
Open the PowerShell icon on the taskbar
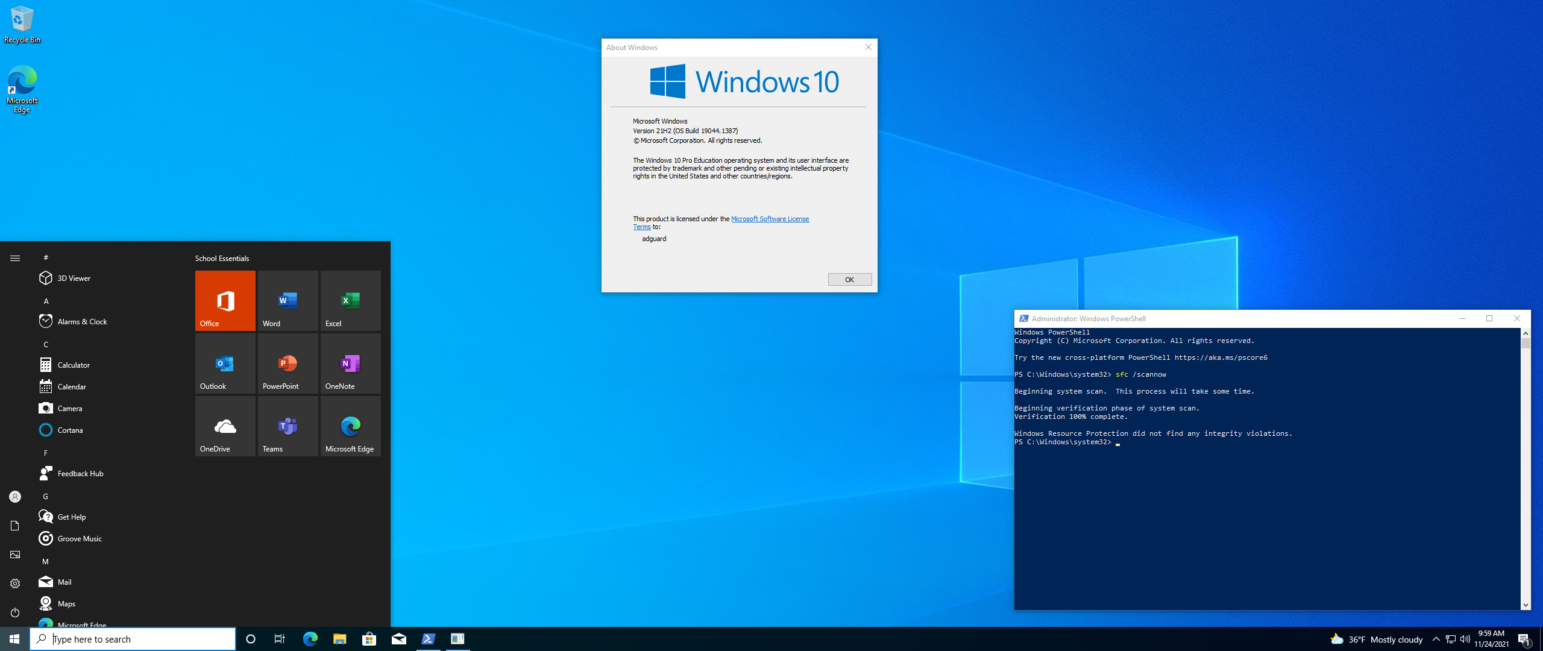428,639
